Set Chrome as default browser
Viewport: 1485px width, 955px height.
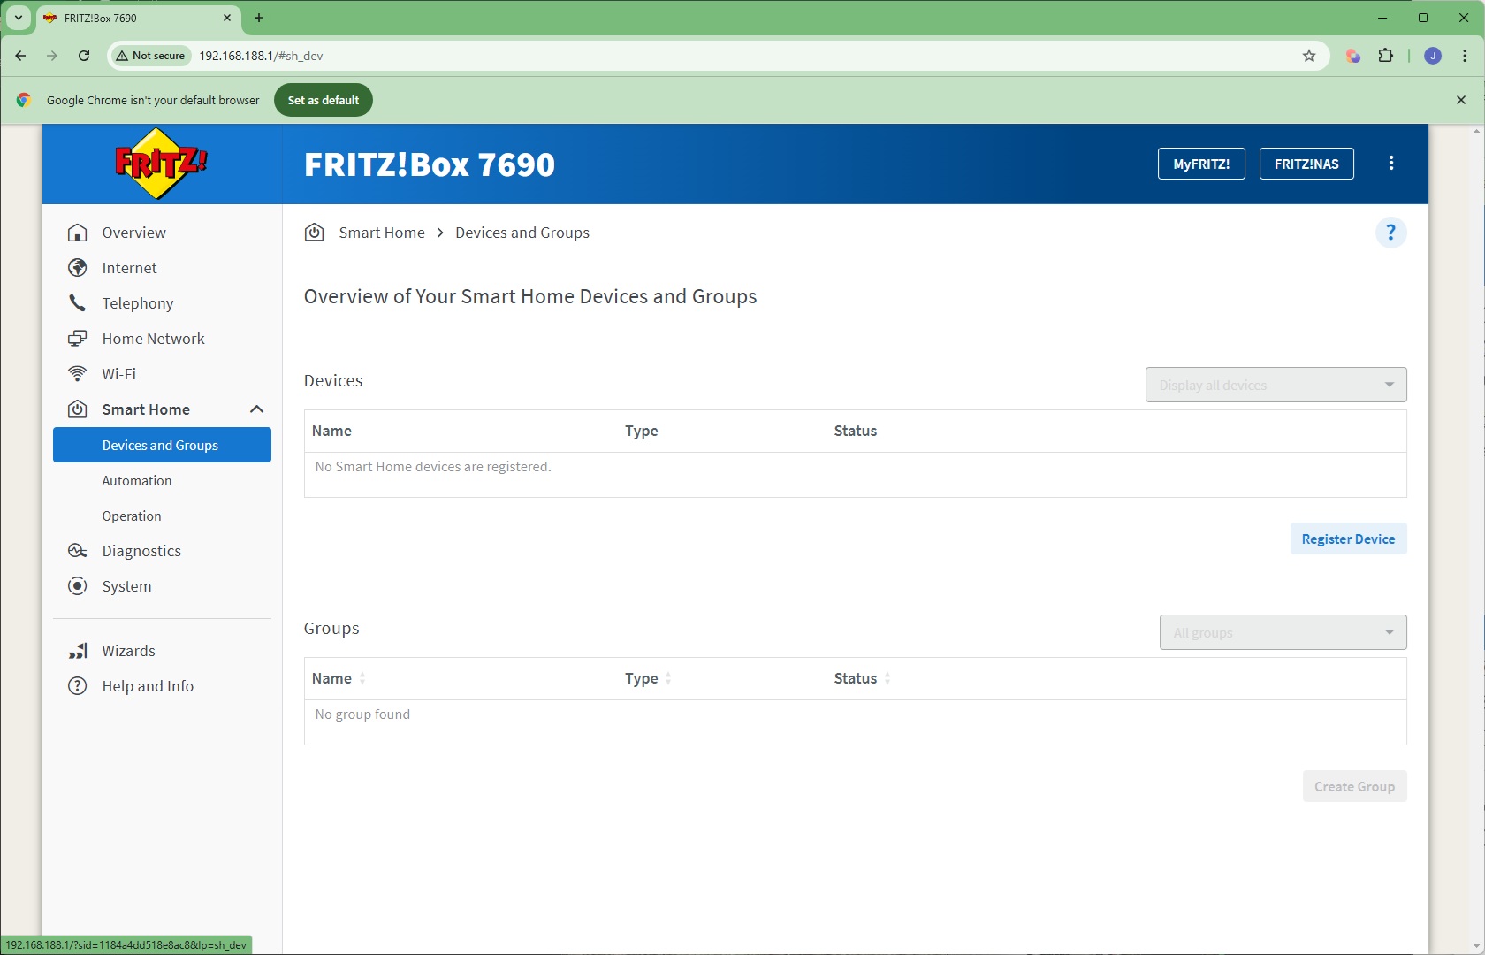[x=324, y=100]
